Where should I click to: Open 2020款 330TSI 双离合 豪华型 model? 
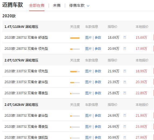26,82
